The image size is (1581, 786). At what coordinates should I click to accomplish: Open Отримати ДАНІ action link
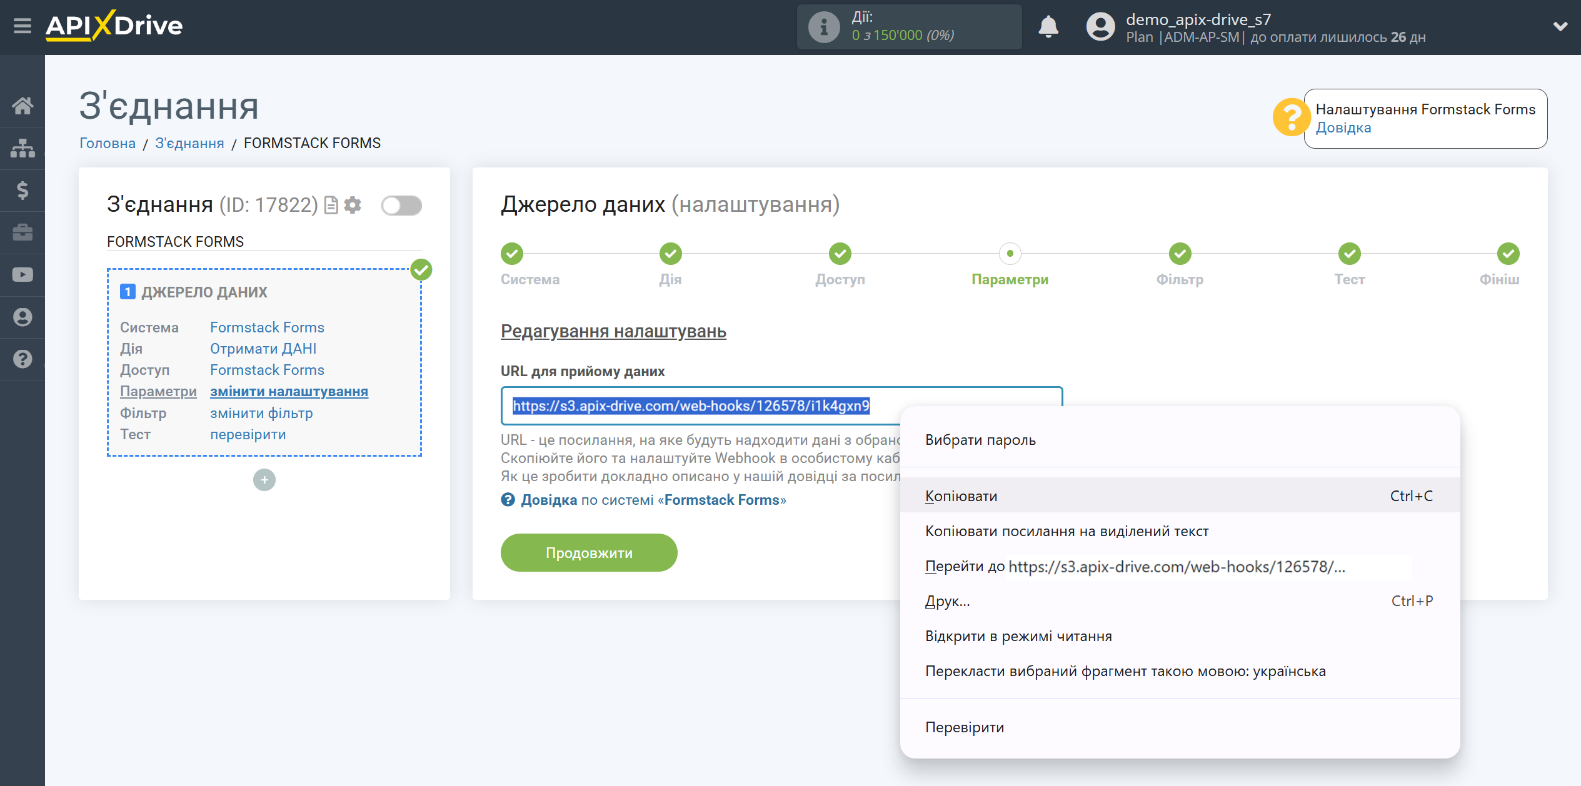263,349
